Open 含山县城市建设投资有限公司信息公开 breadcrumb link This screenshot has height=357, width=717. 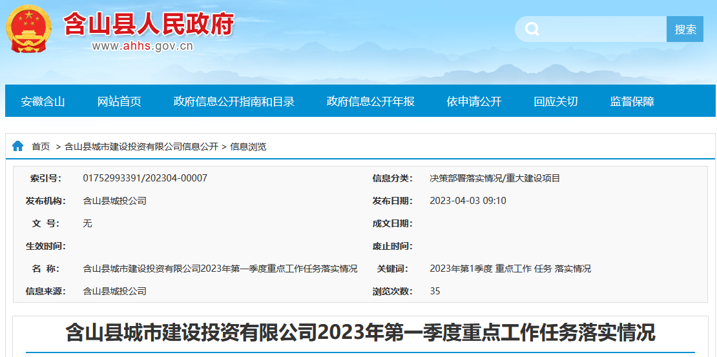point(141,147)
